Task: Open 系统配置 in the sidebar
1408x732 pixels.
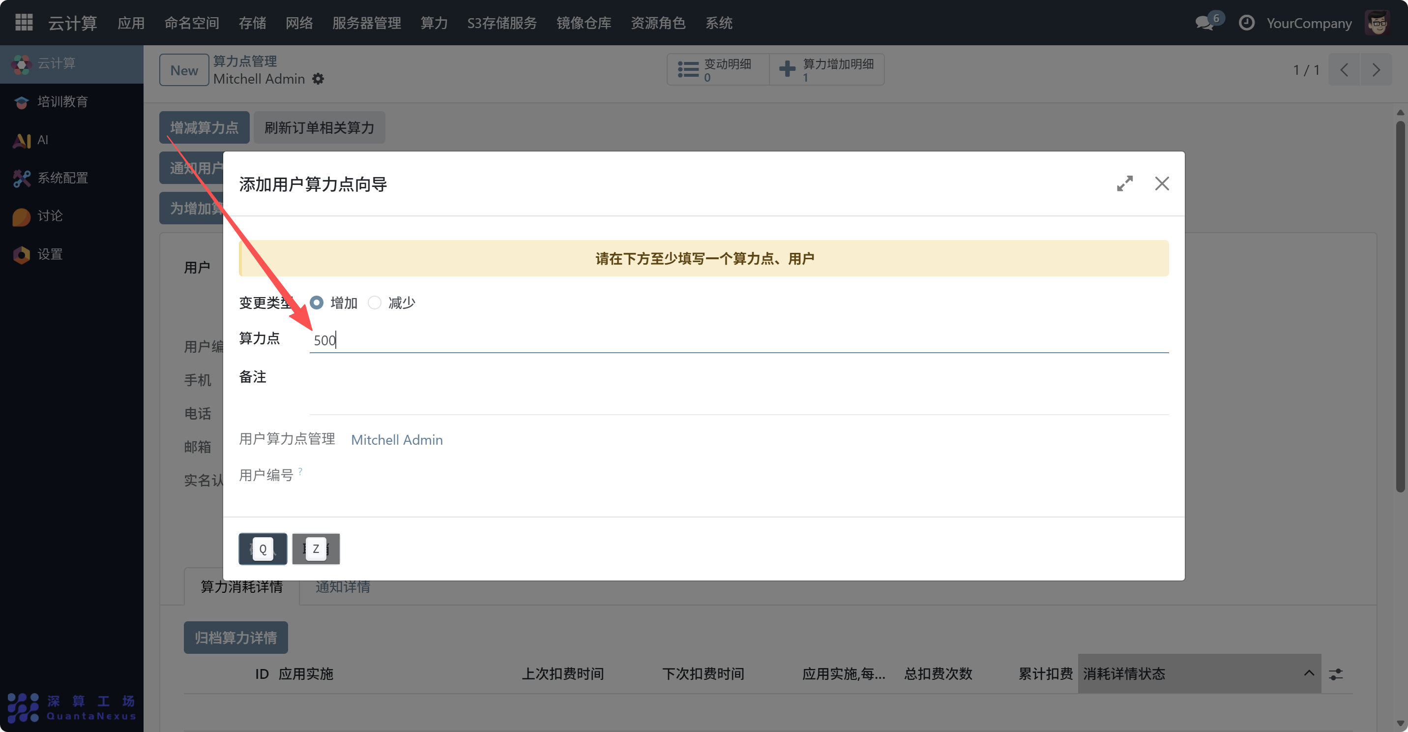Action: (x=62, y=178)
